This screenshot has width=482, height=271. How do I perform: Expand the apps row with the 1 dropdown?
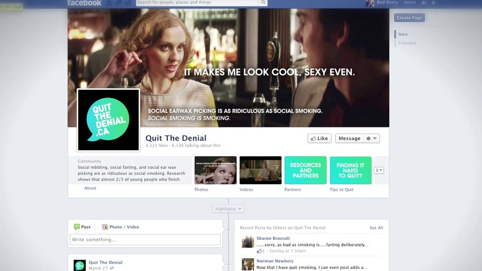tap(379, 170)
